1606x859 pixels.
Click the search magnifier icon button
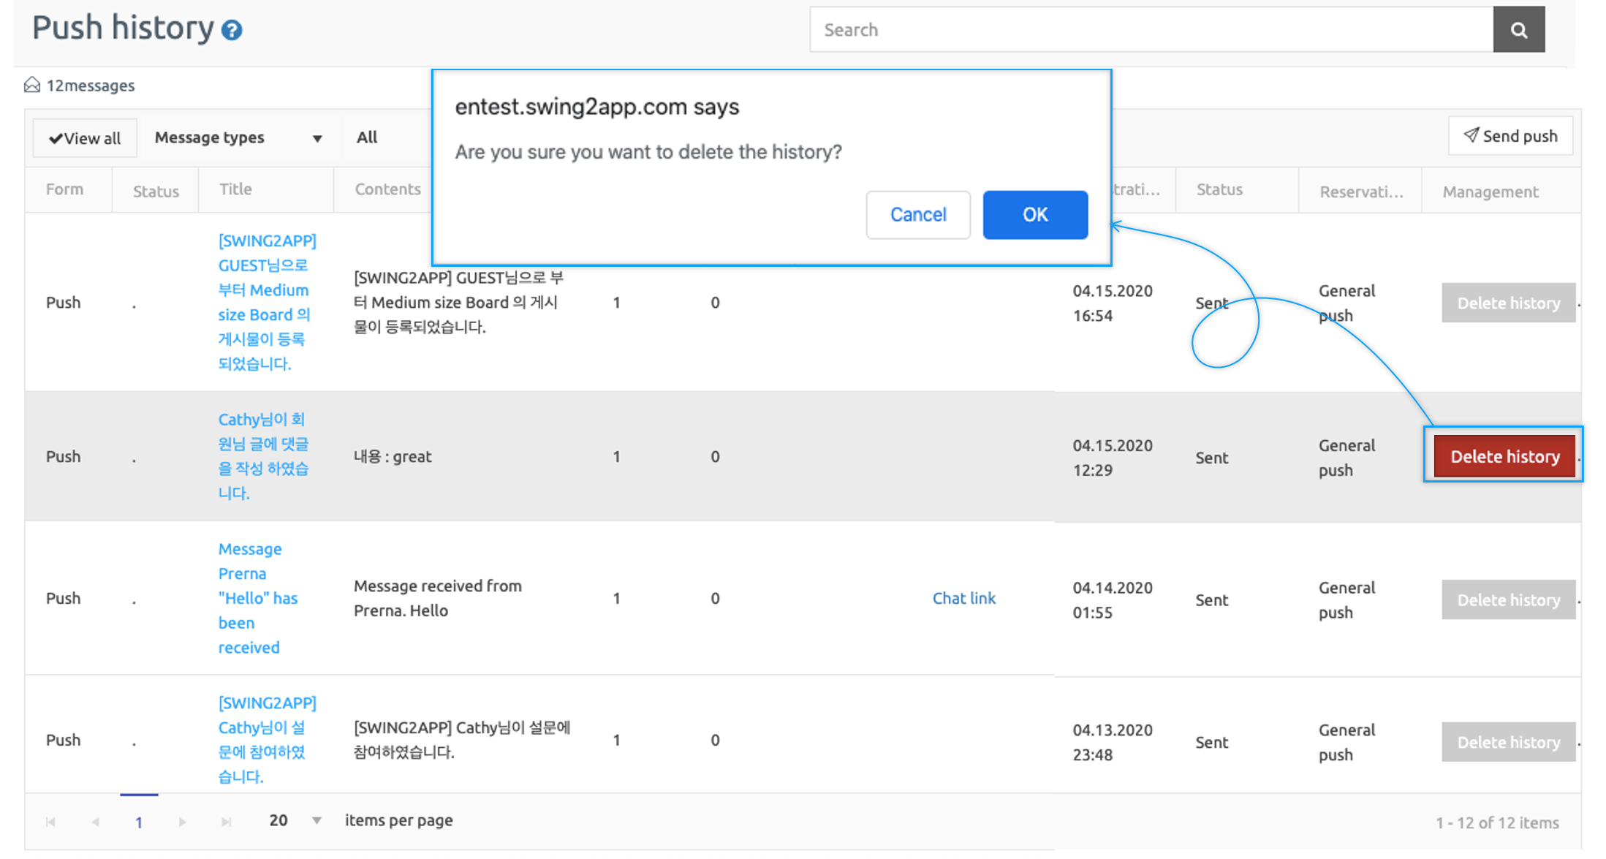[x=1518, y=30]
